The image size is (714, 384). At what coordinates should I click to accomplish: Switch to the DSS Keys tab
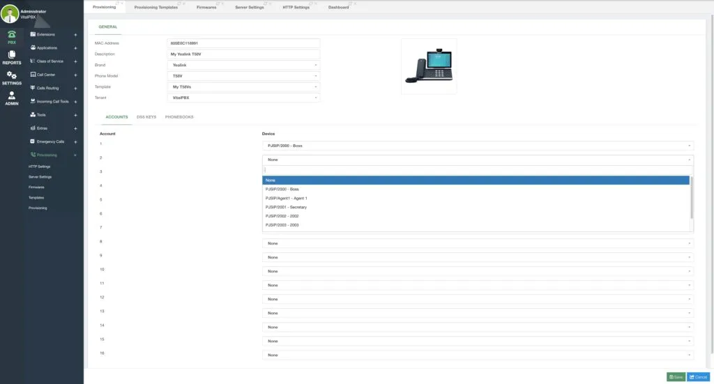(x=146, y=117)
